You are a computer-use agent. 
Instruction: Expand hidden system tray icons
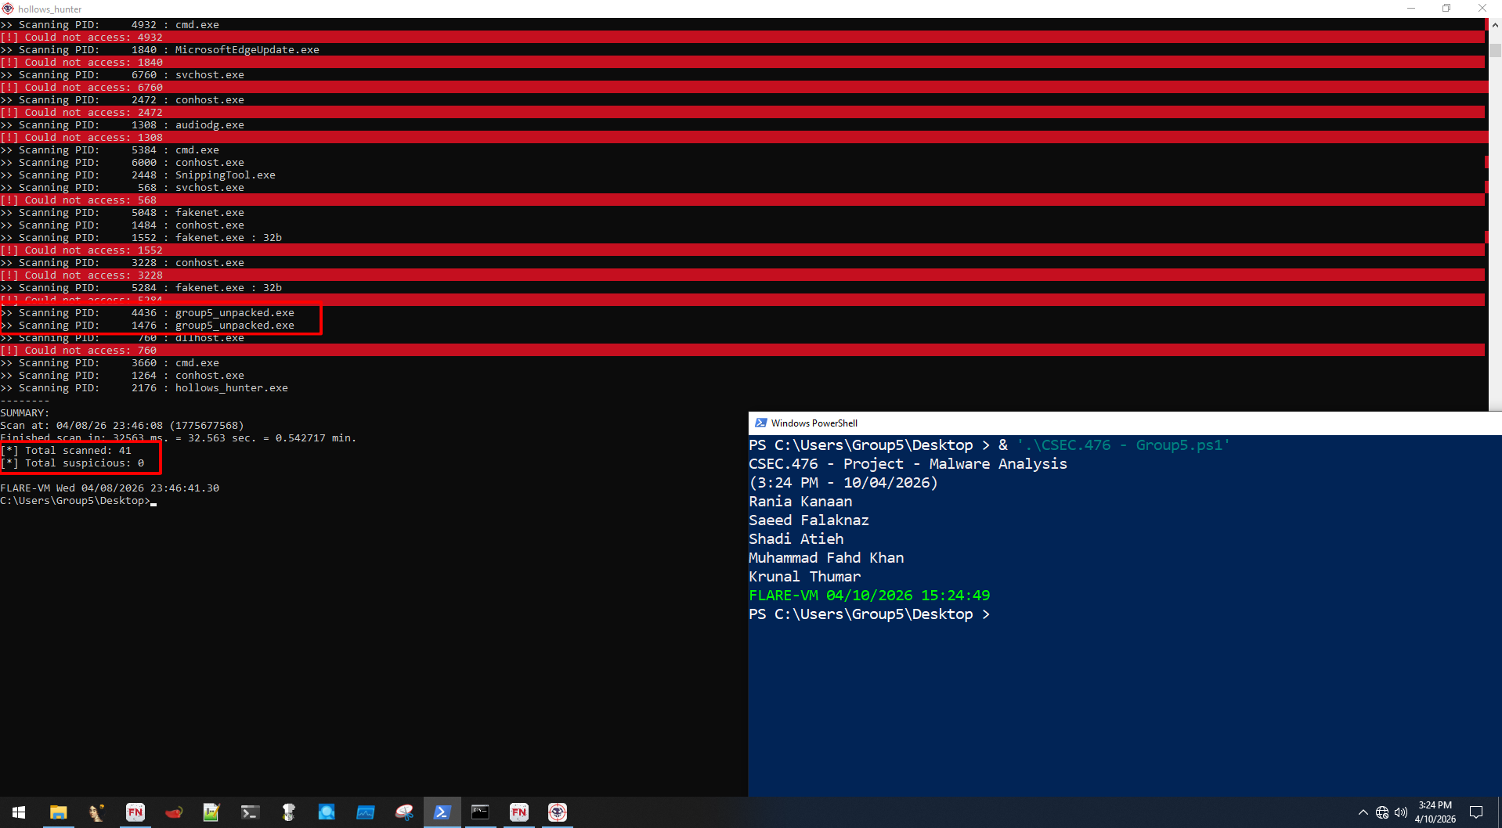1363,812
